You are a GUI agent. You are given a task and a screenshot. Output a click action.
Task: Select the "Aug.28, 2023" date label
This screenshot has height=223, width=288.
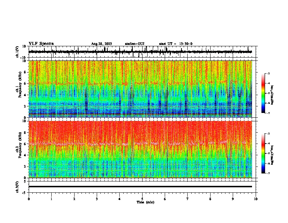coord(101,44)
